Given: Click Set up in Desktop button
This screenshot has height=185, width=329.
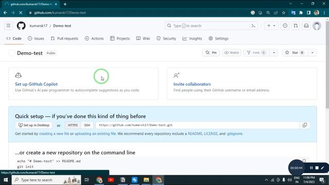Looking at the screenshot, I should pyautogui.click(x=34, y=125).
